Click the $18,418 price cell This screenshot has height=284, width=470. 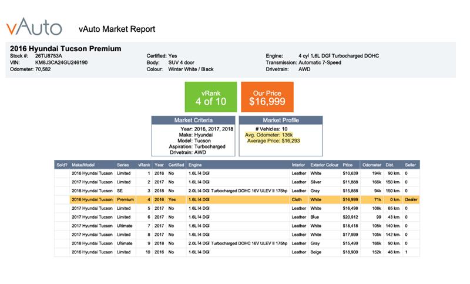pos(350,226)
